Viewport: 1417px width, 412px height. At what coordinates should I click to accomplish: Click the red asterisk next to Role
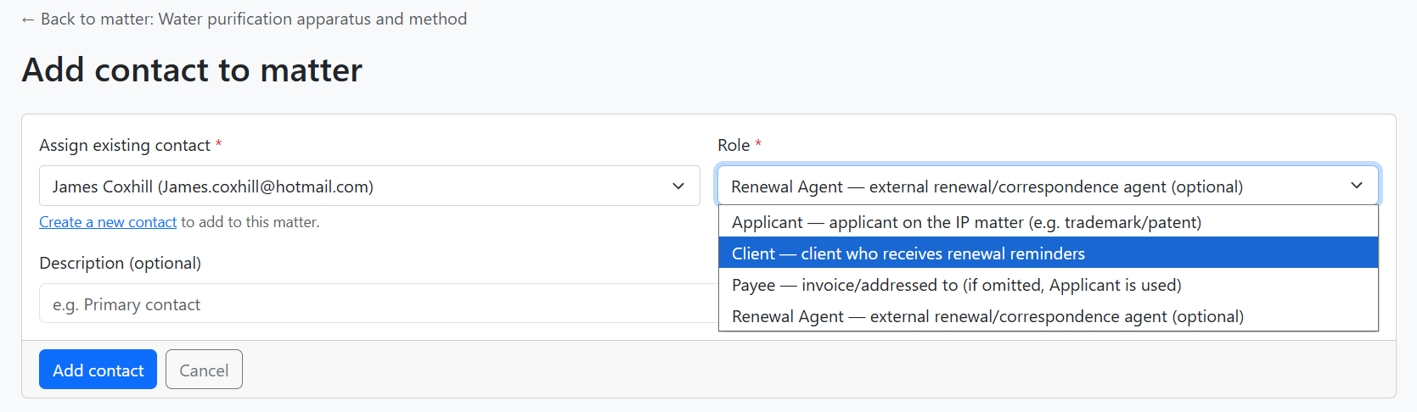click(x=758, y=144)
